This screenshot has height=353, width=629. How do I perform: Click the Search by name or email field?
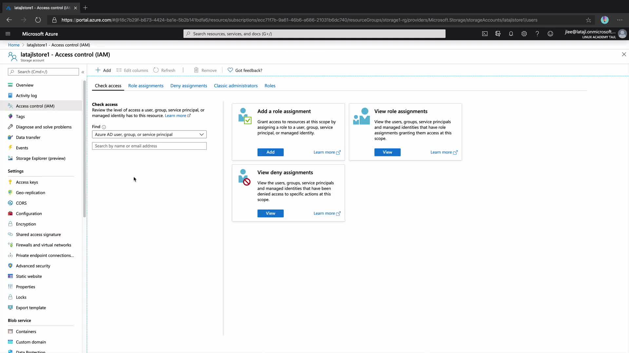[149, 146]
